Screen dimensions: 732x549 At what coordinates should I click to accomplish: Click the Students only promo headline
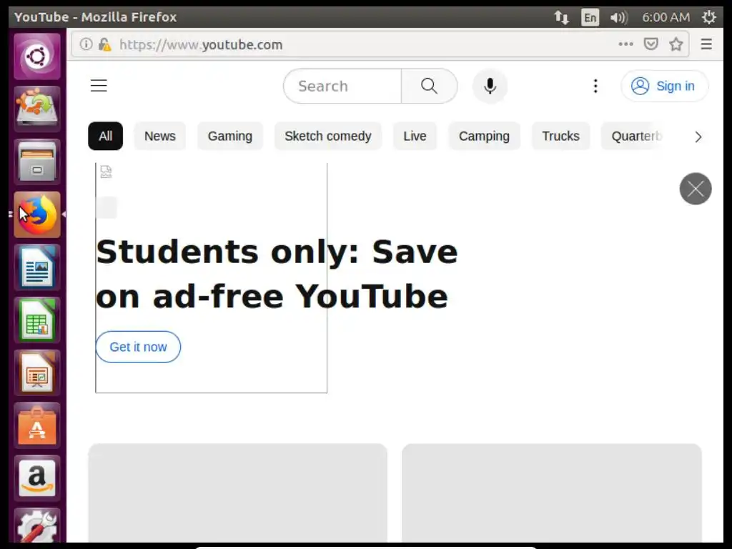(x=277, y=274)
